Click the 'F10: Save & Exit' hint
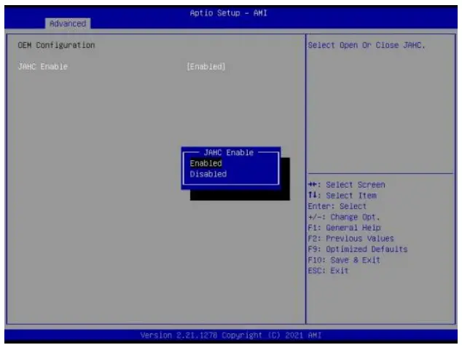 [344, 261]
